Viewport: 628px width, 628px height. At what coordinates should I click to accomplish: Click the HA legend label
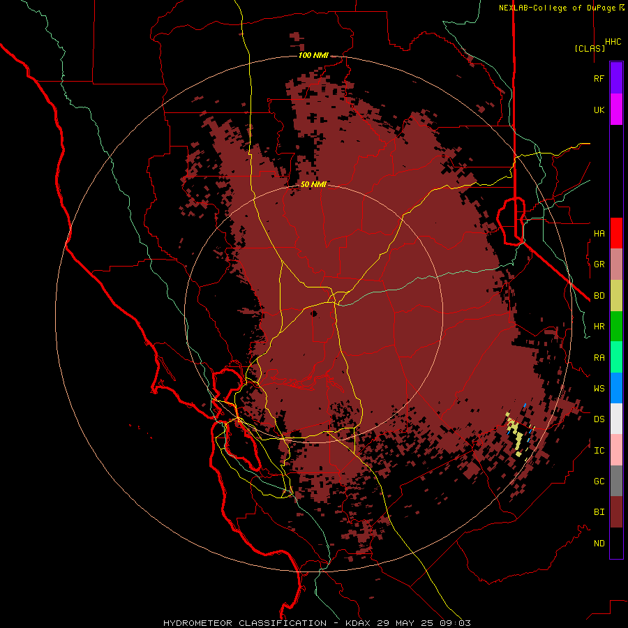point(599,233)
